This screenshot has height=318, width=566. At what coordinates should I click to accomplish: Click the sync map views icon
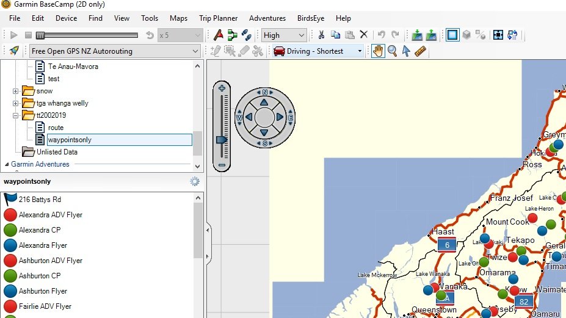pos(512,35)
